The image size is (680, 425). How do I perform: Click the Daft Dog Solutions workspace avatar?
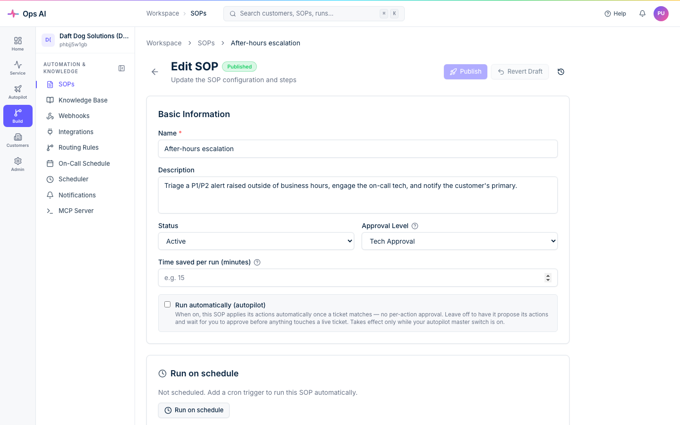pos(48,40)
